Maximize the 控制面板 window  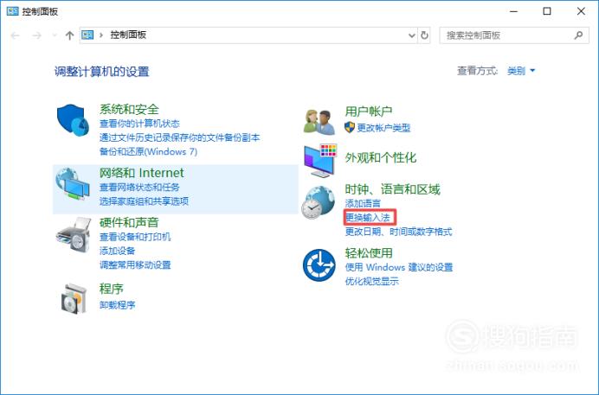[x=547, y=11]
